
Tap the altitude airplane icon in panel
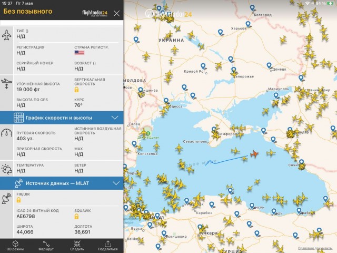(7, 84)
